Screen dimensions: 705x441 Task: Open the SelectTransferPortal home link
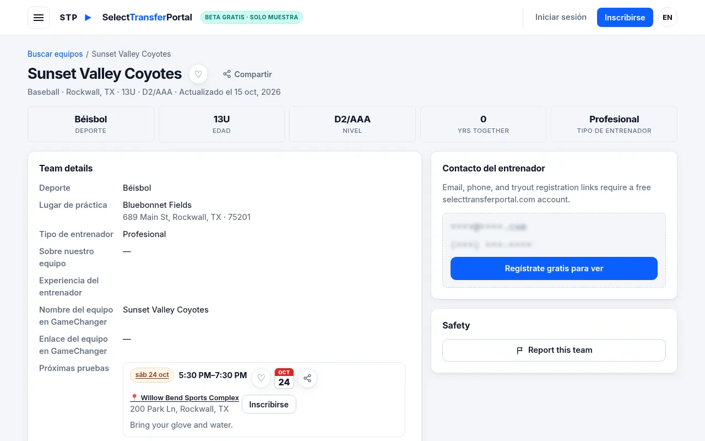(x=147, y=17)
